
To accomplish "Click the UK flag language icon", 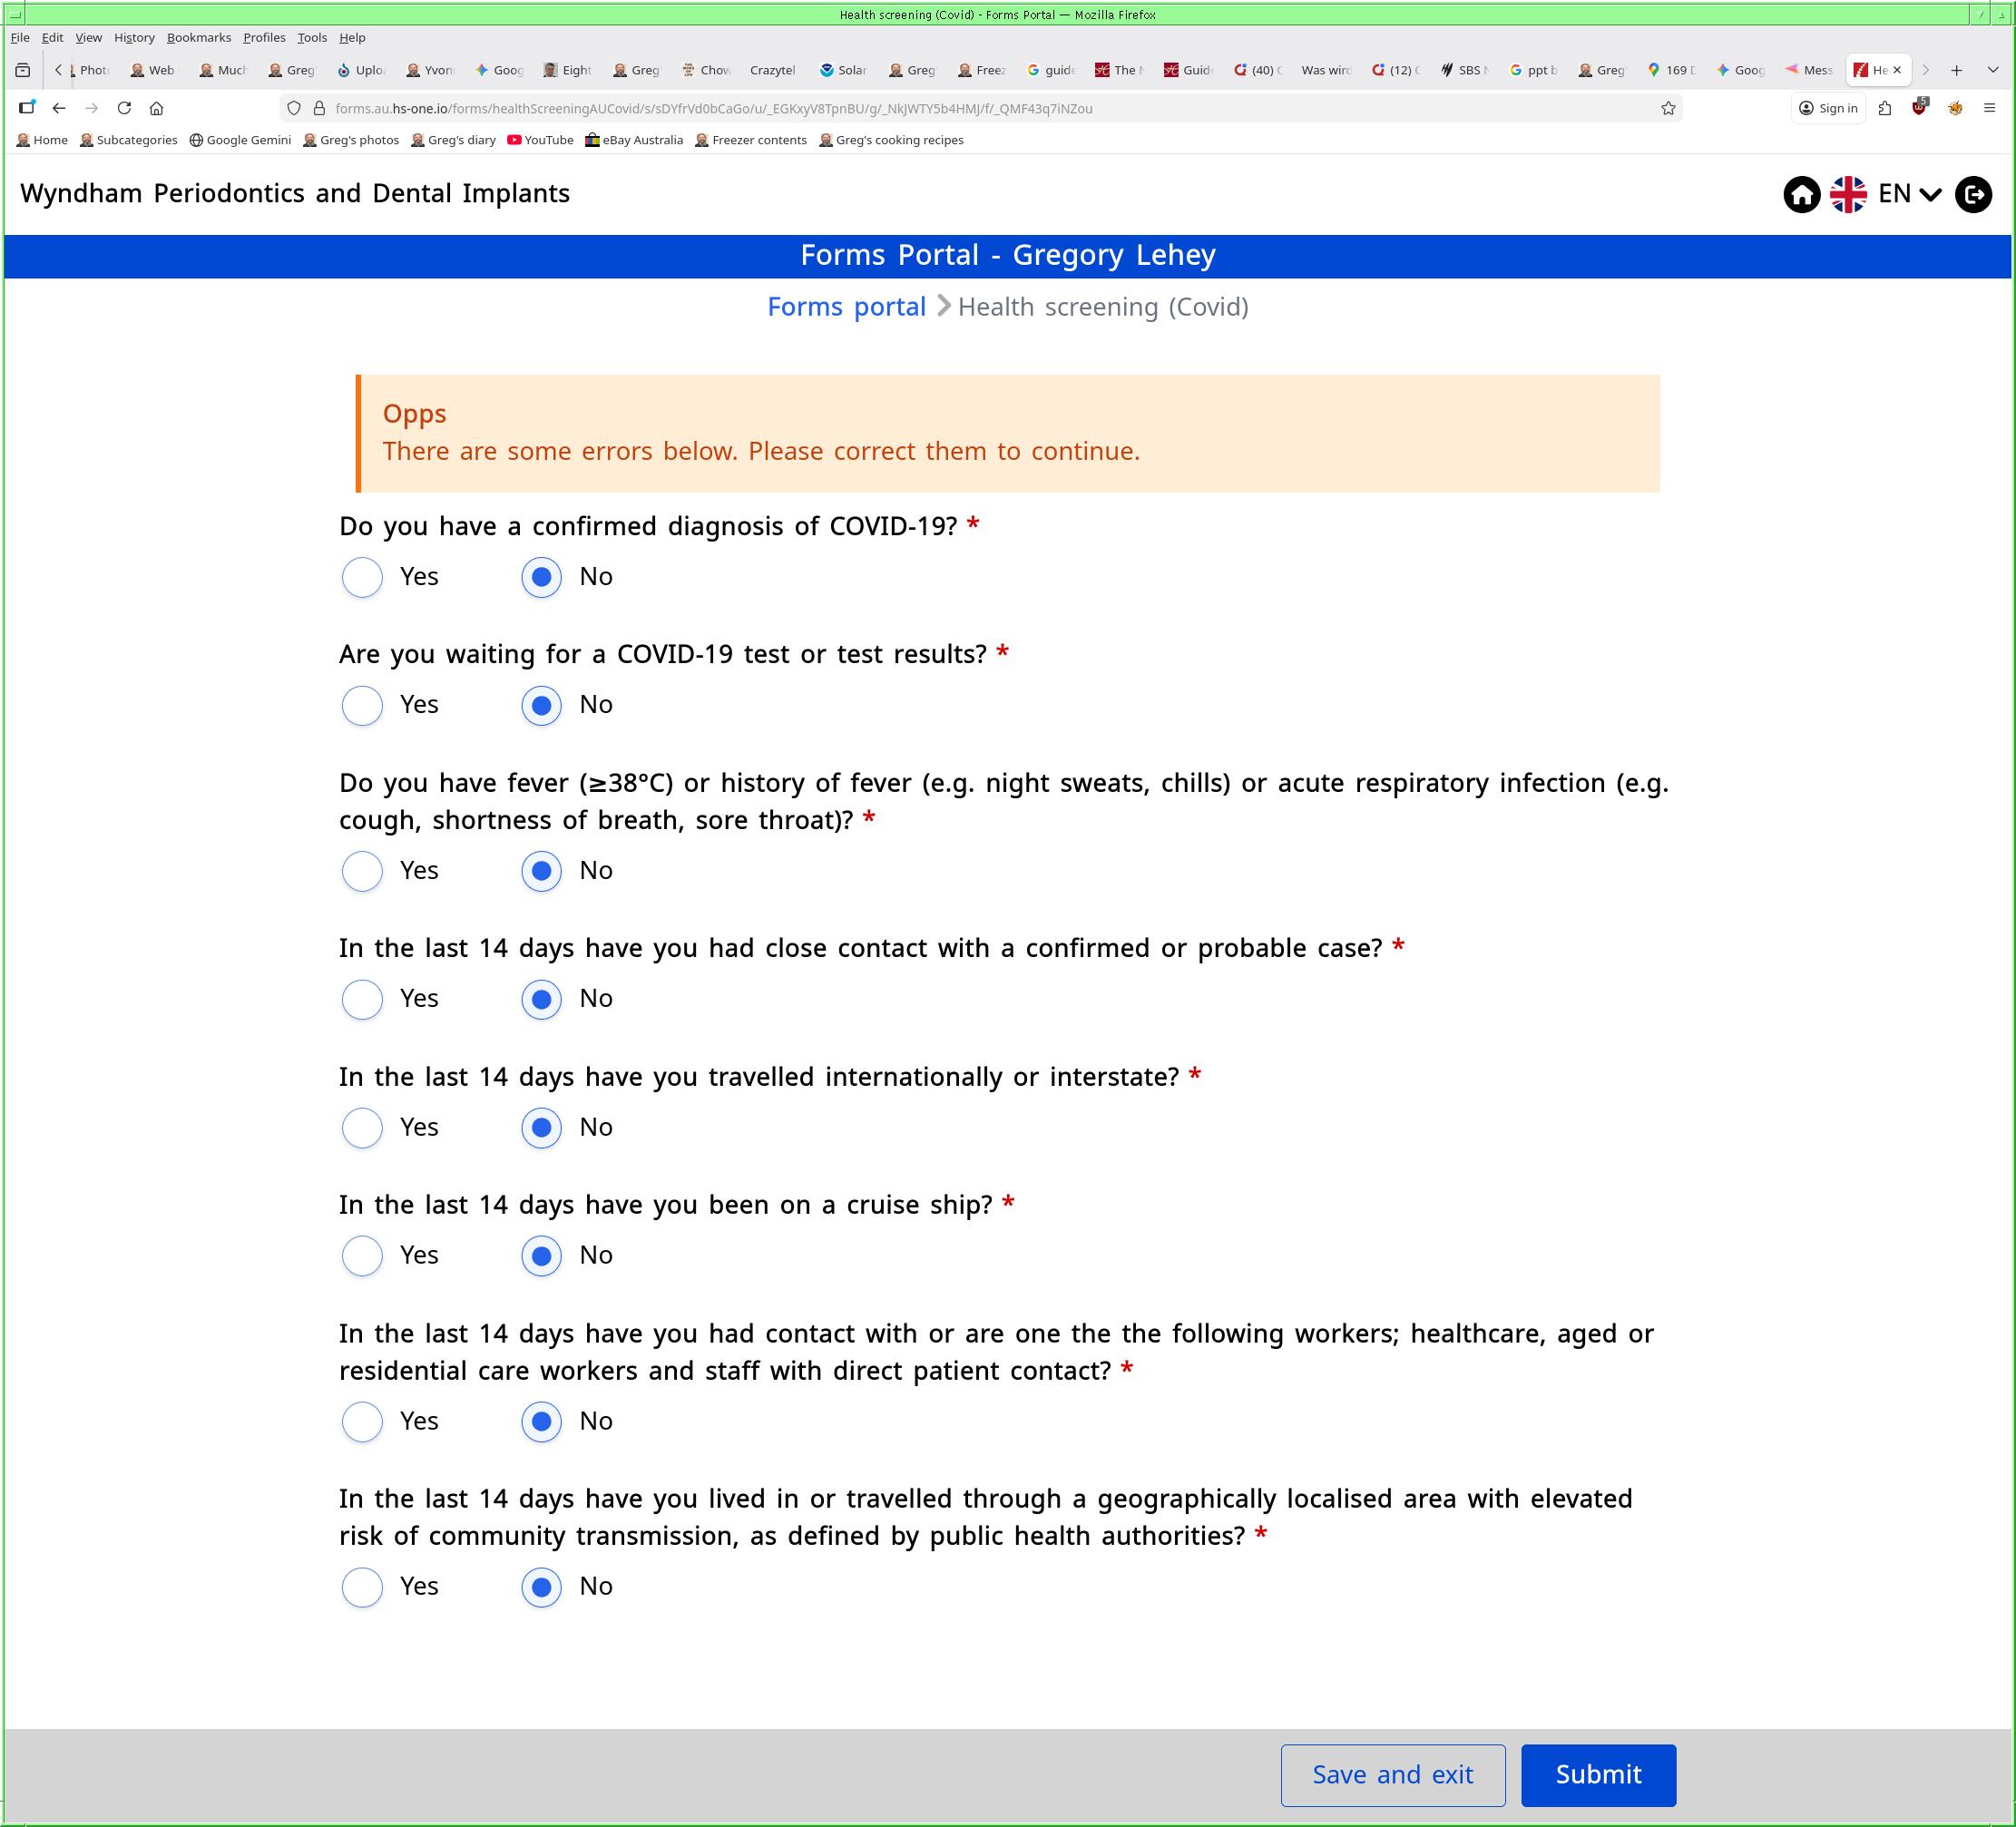I will [x=1848, y=194].
